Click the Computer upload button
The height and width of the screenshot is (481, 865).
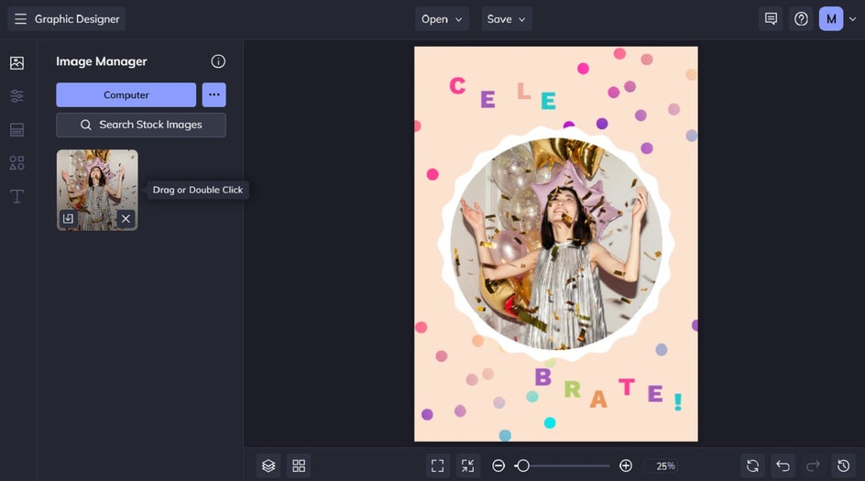point(126,95)
